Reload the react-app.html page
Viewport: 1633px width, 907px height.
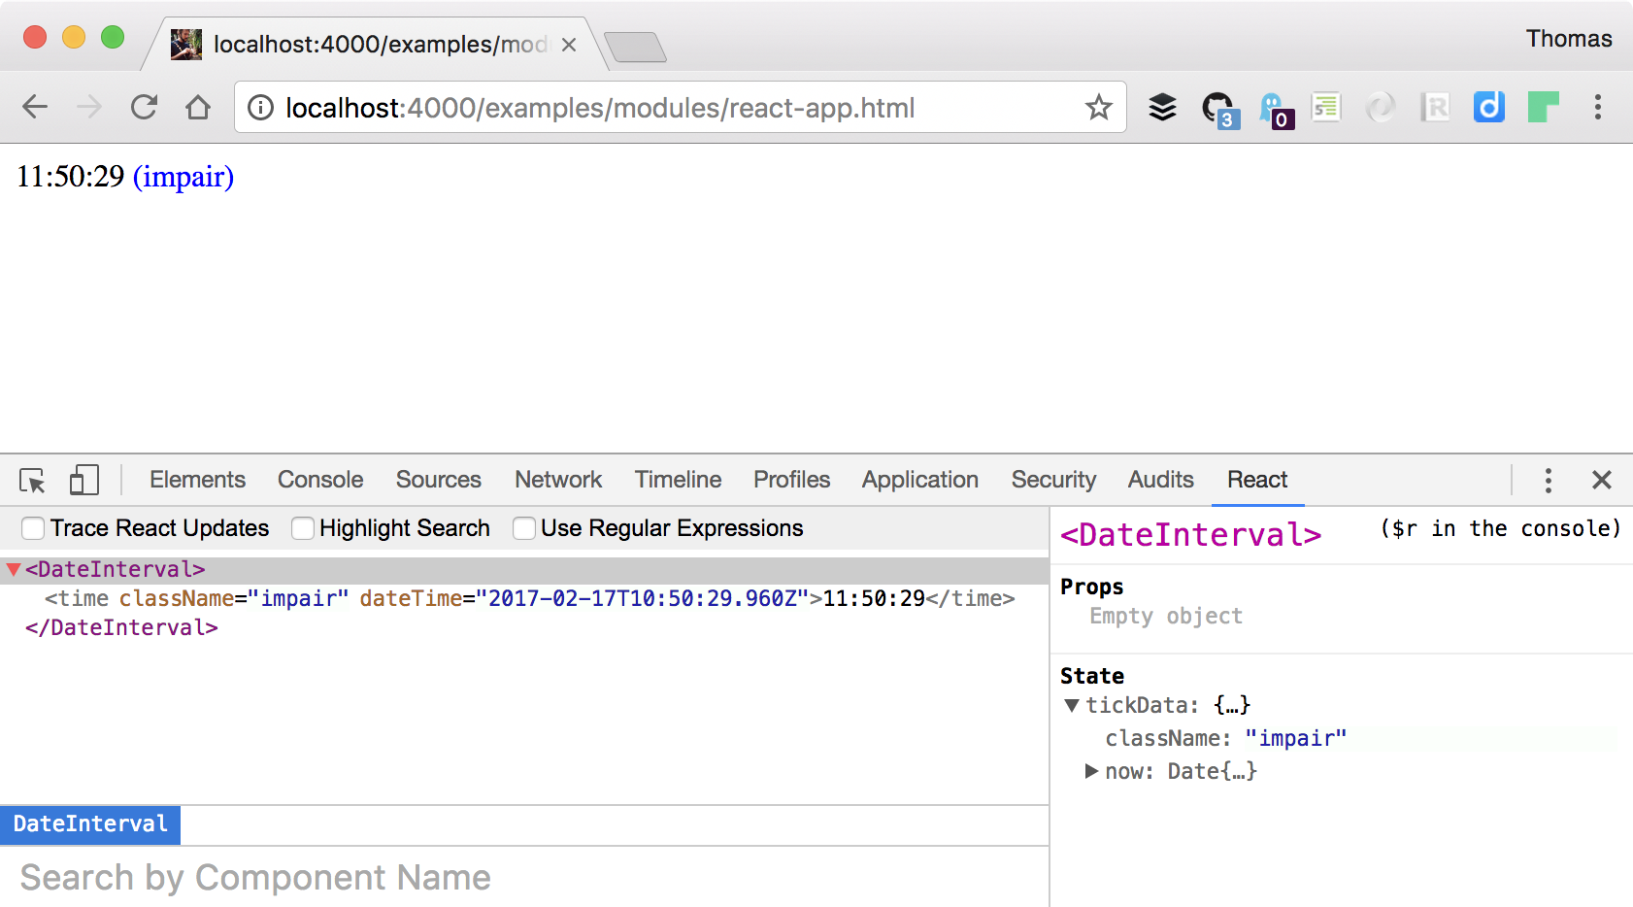tap(144, 107)
